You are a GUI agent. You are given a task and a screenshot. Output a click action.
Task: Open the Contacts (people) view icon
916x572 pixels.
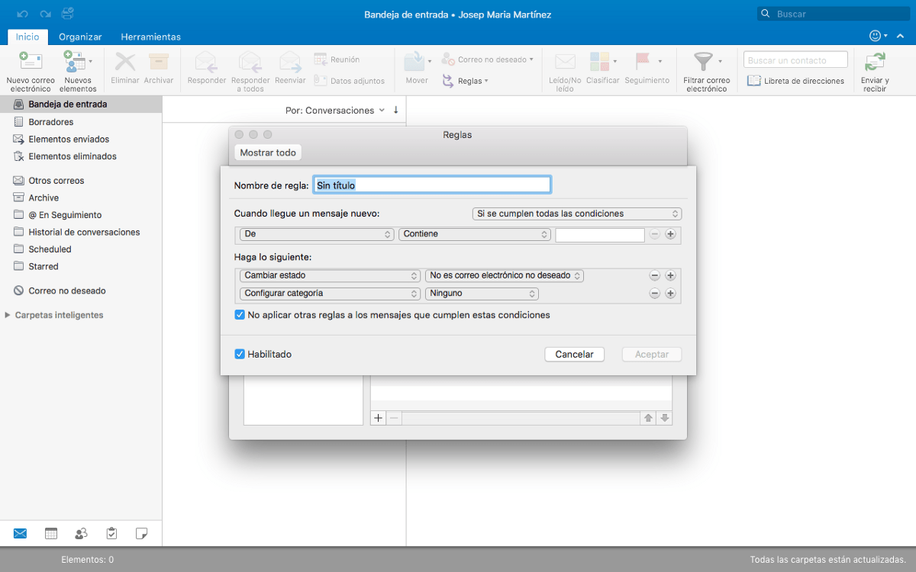(x=81, y=533)
